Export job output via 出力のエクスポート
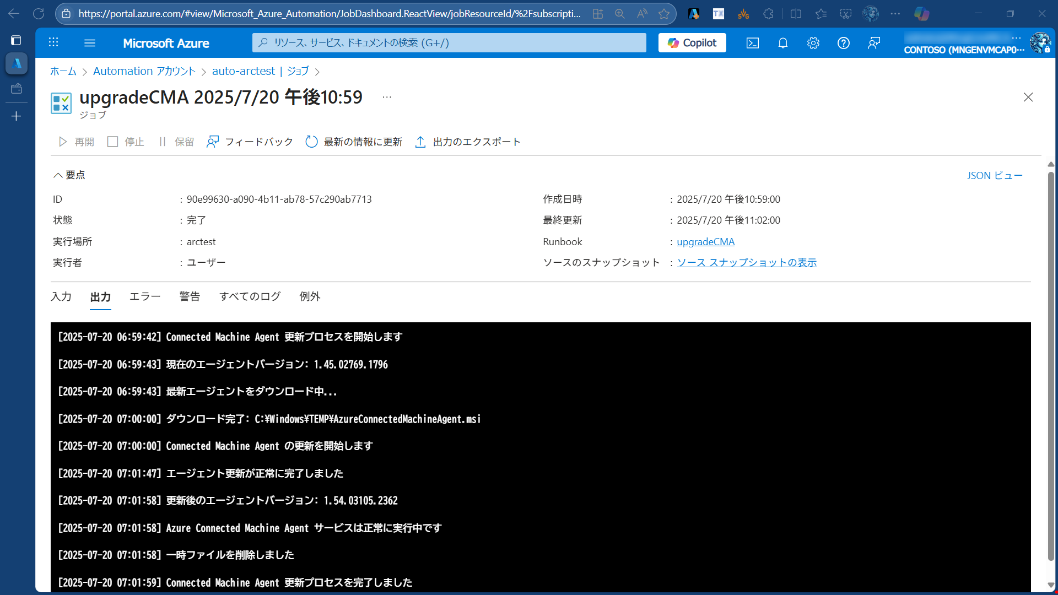The width and height of the screenshot is (1058, 595). pyautogui.click(x=467, y=142)
